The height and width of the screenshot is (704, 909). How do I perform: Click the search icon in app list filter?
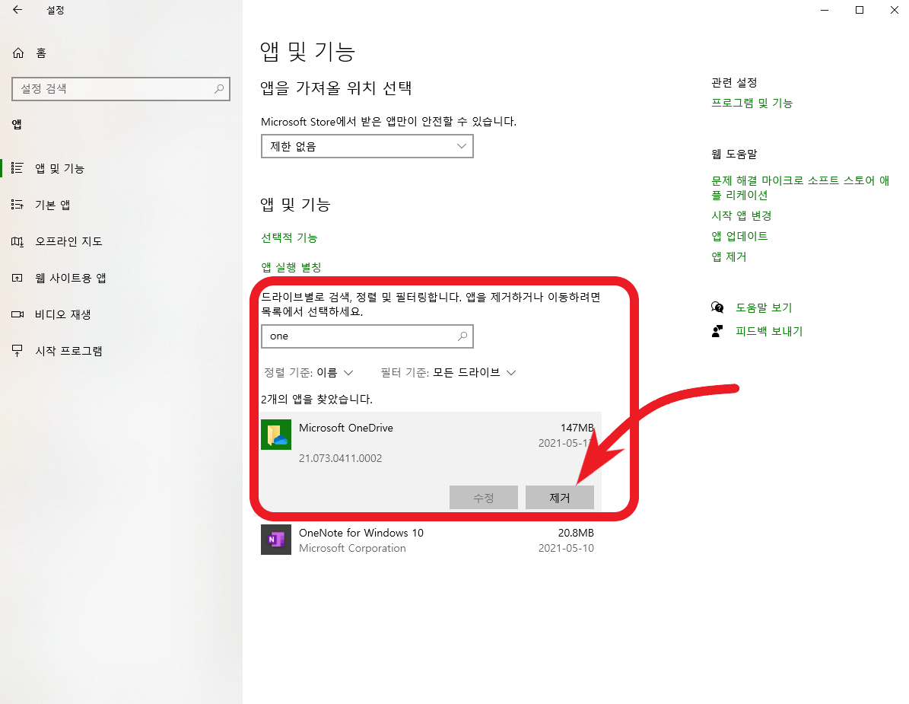tap(462, 336)
